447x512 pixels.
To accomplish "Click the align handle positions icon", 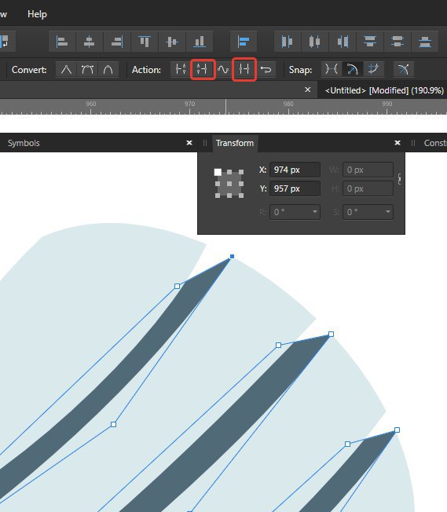I will click(404, 69).
